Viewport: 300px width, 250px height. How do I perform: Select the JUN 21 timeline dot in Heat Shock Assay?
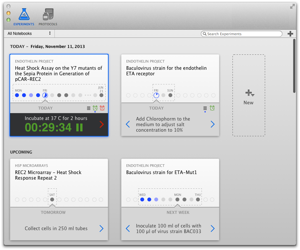click(101, 95)
